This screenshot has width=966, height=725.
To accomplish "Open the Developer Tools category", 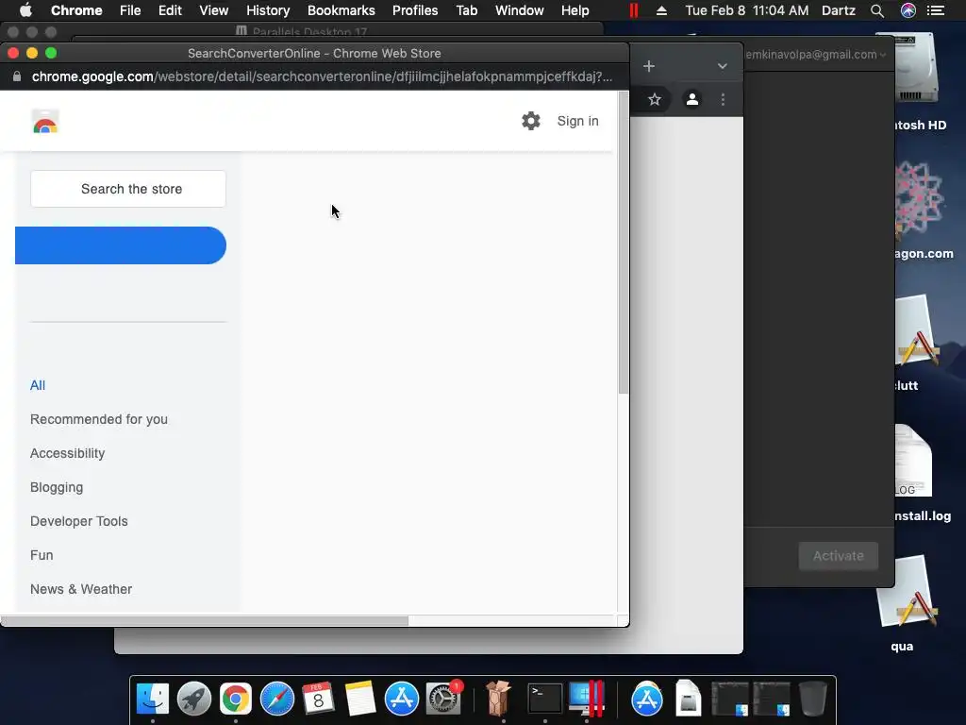I will click(x=79, y=521).
